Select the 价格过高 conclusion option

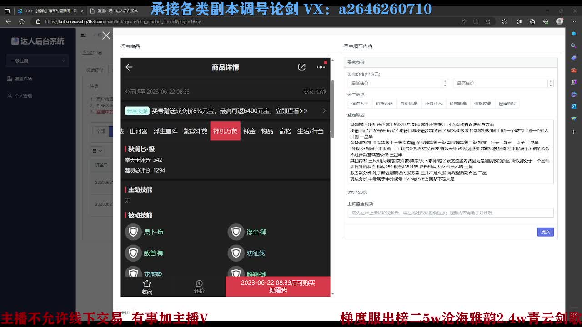click(x=482, y=104)
